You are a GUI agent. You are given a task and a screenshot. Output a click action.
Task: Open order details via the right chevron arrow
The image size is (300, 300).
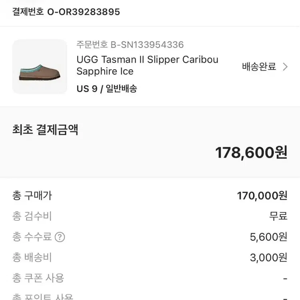[x=285, y=67]
